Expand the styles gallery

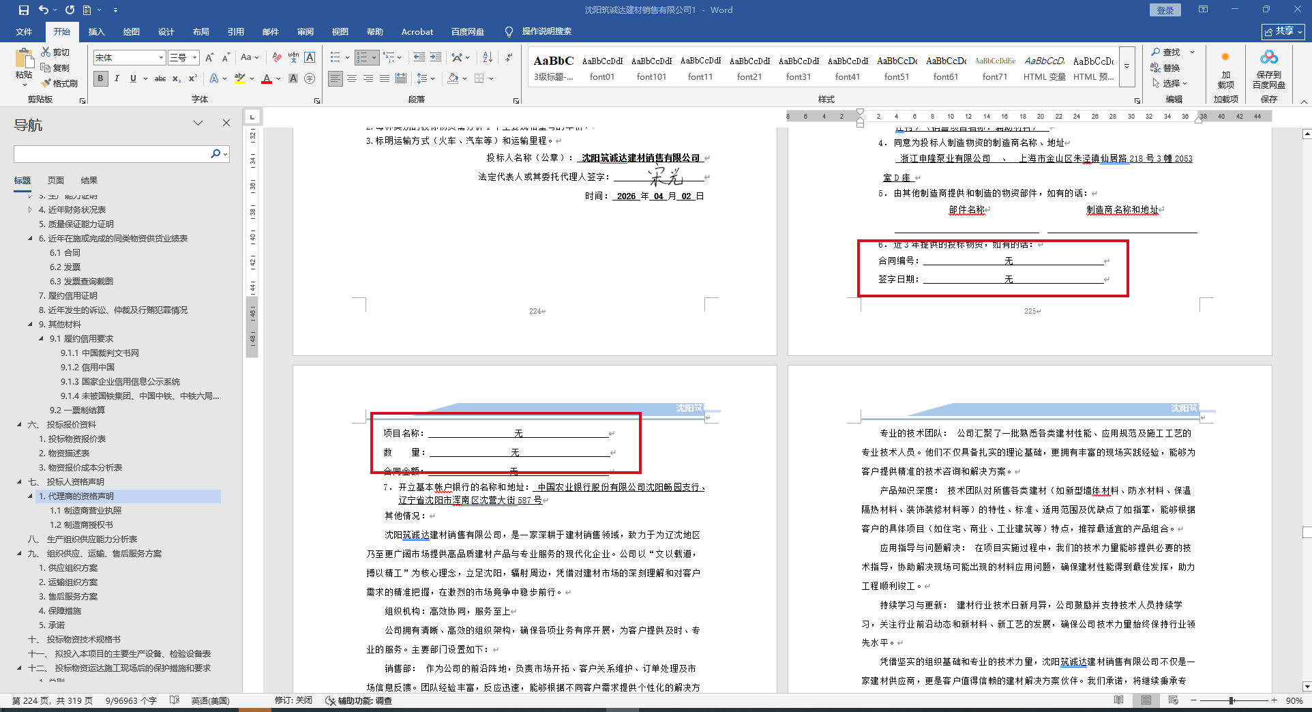1127,66
